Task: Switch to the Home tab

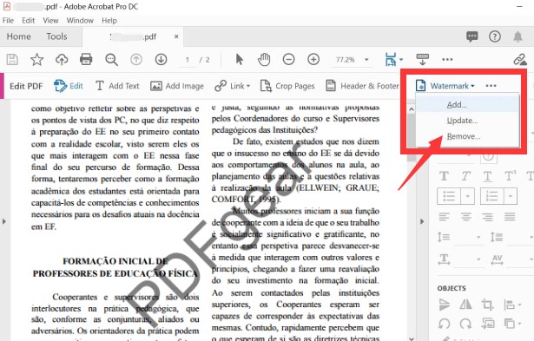Action: tap(19, 36)
